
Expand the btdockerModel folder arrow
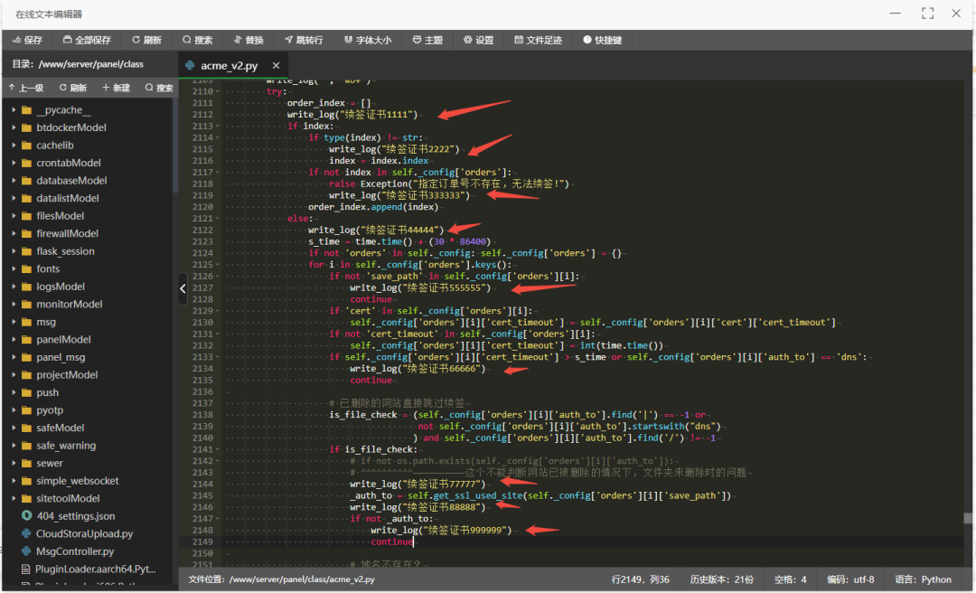[x=14, y=127]
